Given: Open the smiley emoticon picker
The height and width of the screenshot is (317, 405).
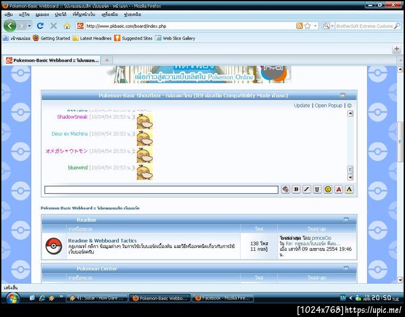Looking at the screenshot, I should pos(328,189).
